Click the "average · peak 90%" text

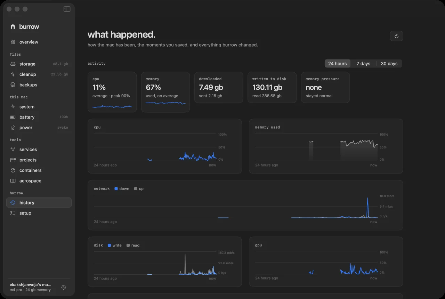click(111, 96)
